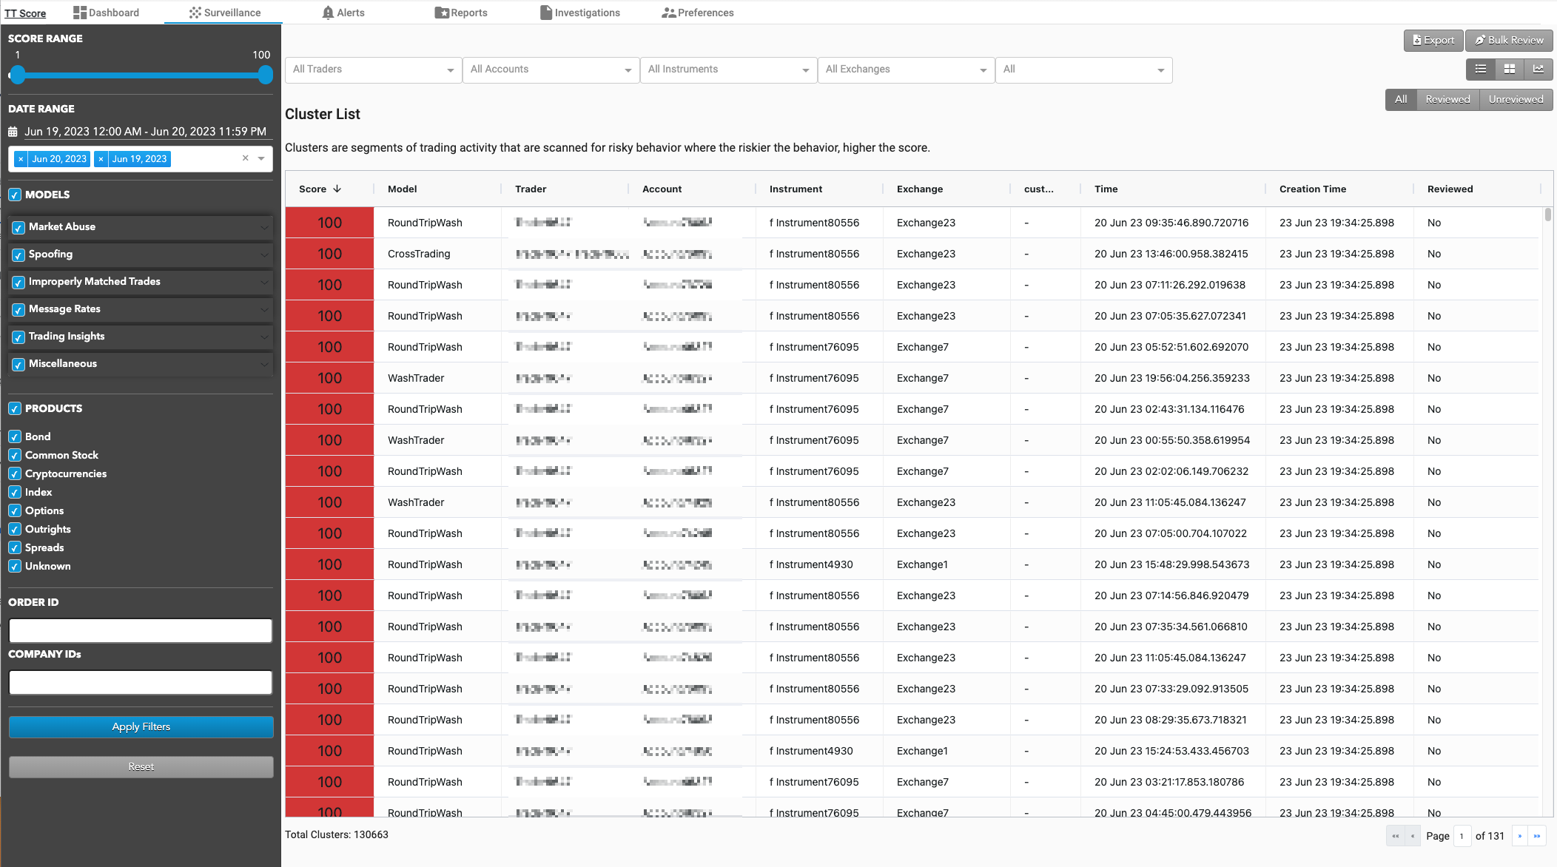Expand the Spoofing model group
The height and width of the screenshot is (867, 1557).
pyautogui.click(x=264, y=254)
